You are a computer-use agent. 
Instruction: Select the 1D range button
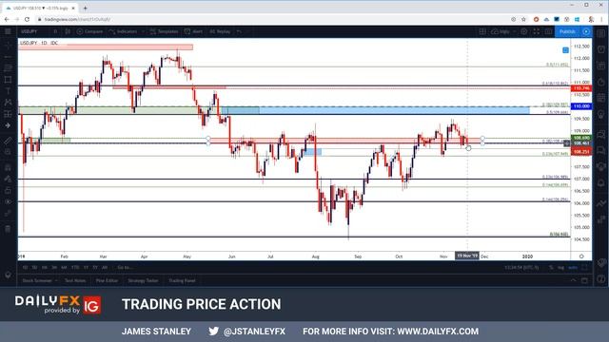point(25,268)
